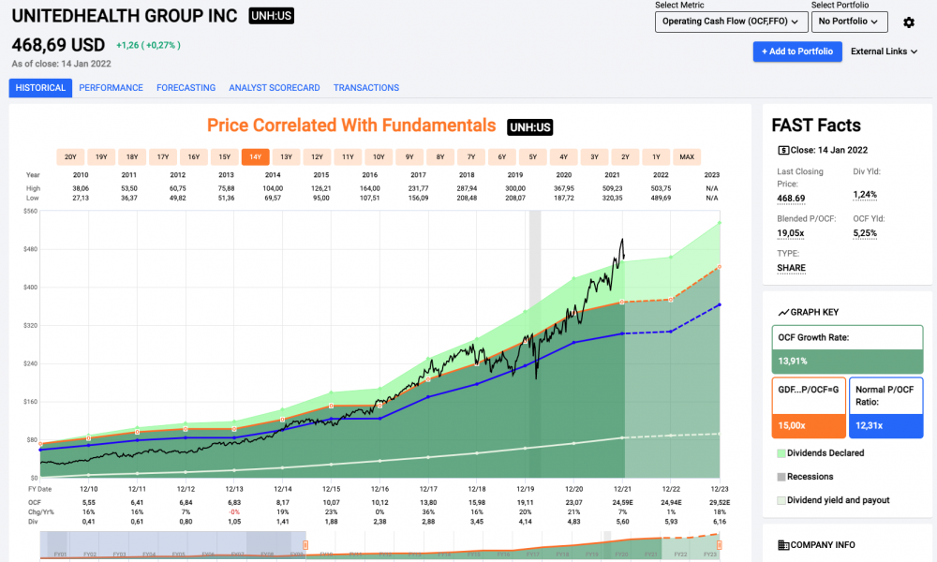Open the Select Metric dropdown
Screen dimensions: 937x562
pos(731,22)
